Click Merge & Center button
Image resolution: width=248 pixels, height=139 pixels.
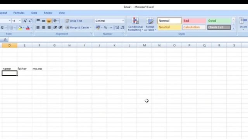[x=77, y=27]
